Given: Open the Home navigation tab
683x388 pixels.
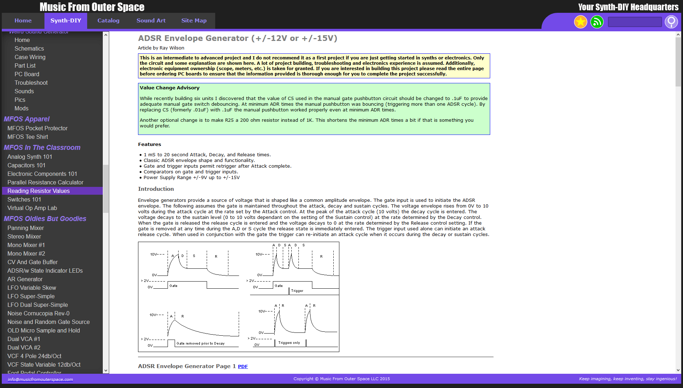Looking at the screenshot, I should click(x=23, y=21).
